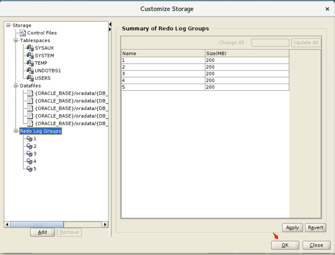This screenshot has width=335, height=255.
Task: Select the SYSTEM tablespace icon
Action: point(31,55)
